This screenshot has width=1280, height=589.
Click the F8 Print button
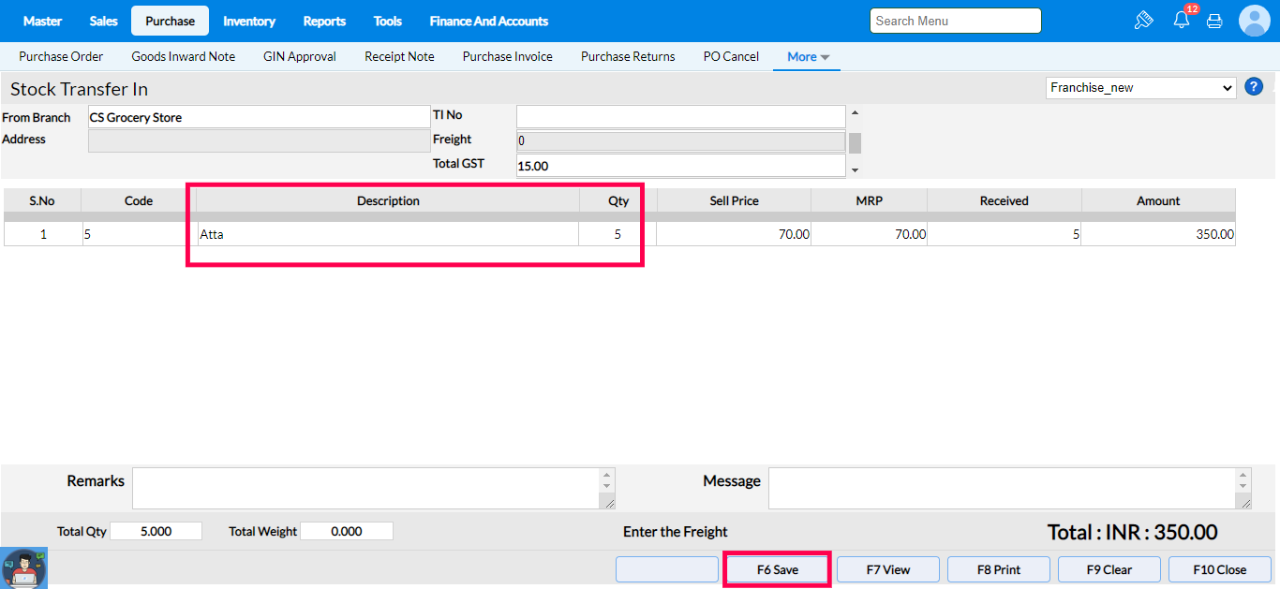[x=999, y=569]
